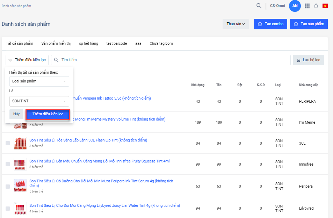Open the SON TINT value dropdown
333x218 pixels.
[x=39, y=101]
